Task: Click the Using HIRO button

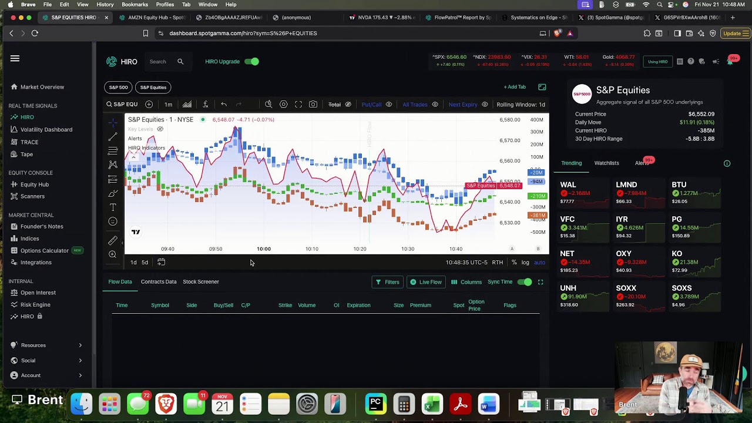Action: (657, 62)
